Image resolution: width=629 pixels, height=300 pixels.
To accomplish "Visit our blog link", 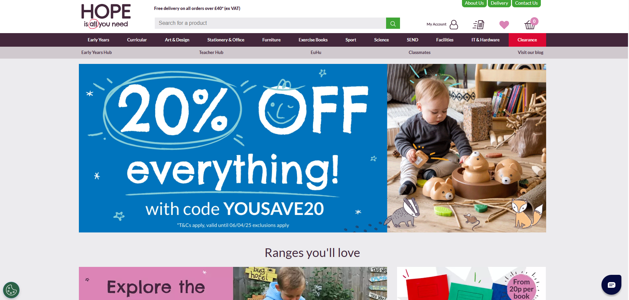I will tap(531, 52).
